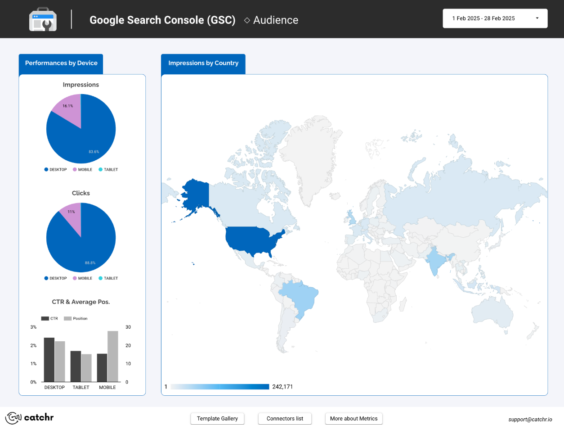Click the impressions color gradient scale below the map
The width and height of the screenshot is (564, 425).
click(219, 386)
